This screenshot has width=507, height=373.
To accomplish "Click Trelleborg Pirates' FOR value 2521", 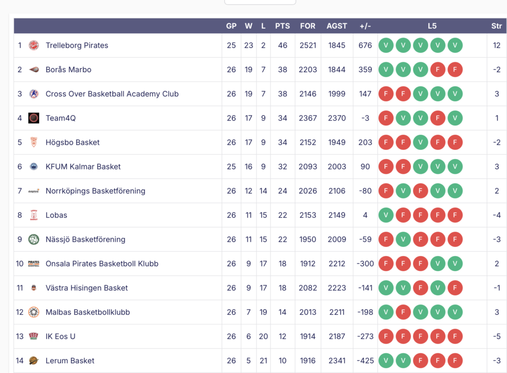I will pyautogui.click(x=308, y=45).
